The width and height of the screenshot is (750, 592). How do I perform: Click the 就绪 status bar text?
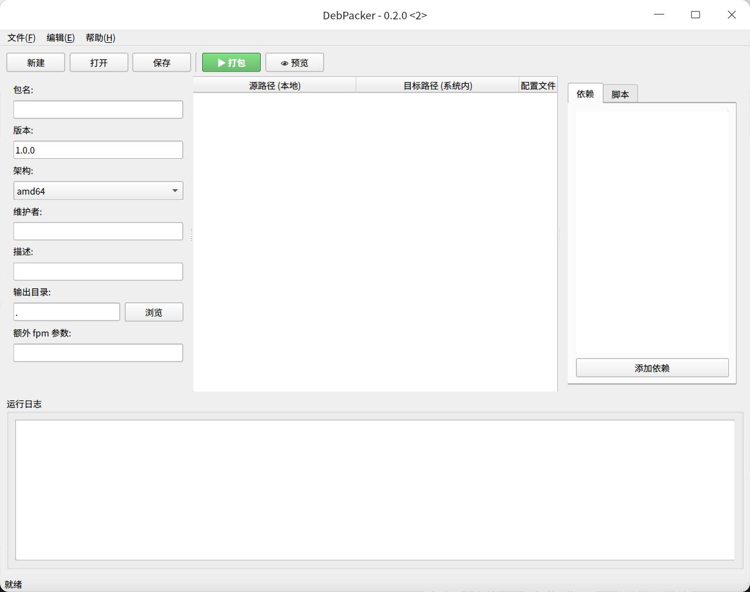(13, 584)
